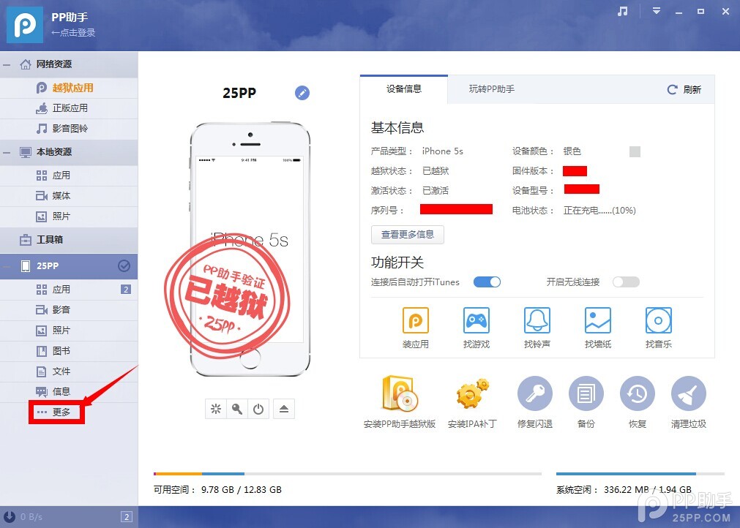Select the device eject icon below the phone
Image resolution: width=740 pixels, height=528 pixels.
[284, 409]
